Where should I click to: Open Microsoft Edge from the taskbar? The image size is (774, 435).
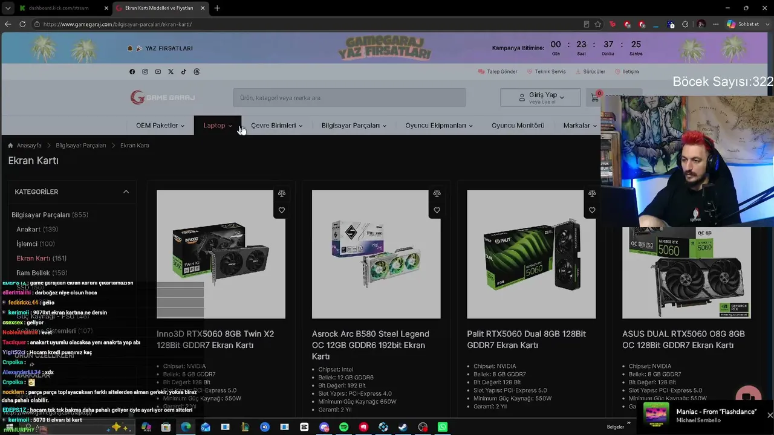click(x=186, y=427)
